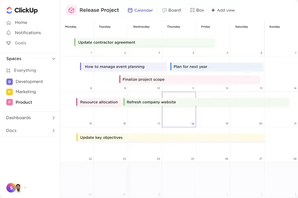The image size is (298, 198).
Task: Click the Friday column header
Action: tap(206, 27)
